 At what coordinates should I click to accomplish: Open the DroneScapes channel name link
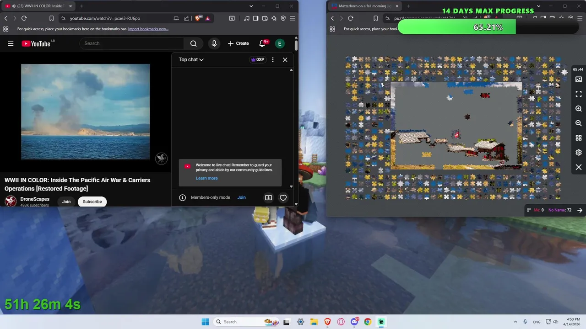pyautogui.click(x=35, y=199)
